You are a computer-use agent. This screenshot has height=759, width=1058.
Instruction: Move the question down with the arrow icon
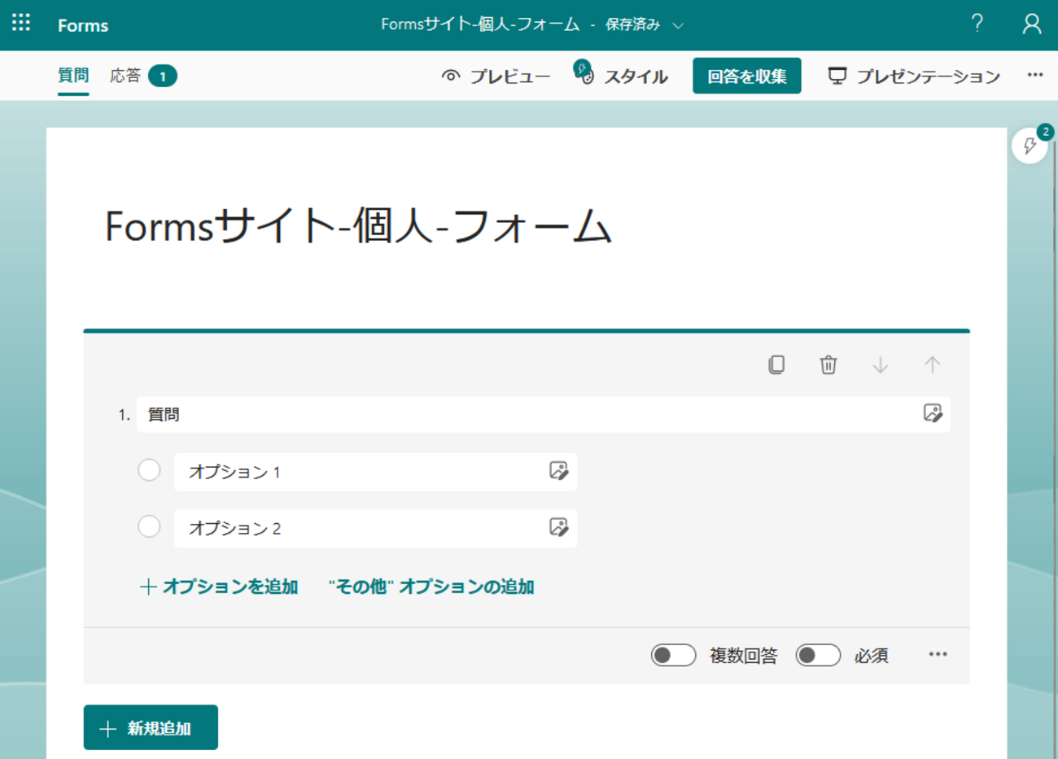coord(880,364)
